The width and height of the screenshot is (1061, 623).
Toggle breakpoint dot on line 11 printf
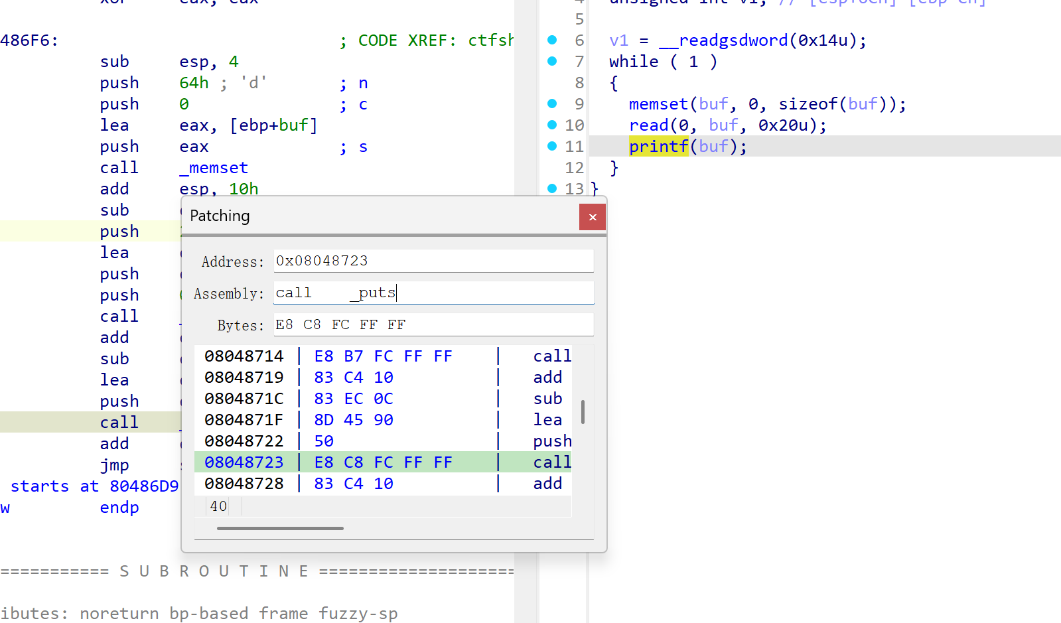point(552,146)
